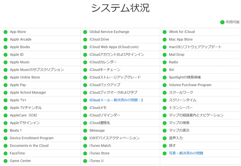Select the マップの表示 entry

click(x=179, y=130)
